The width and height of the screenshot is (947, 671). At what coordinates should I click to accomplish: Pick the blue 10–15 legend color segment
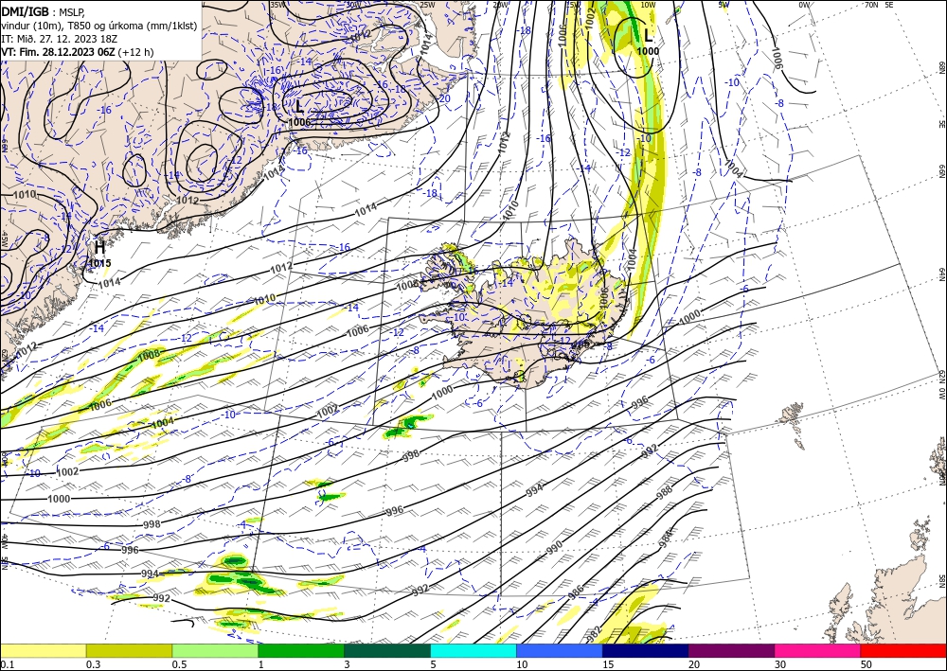560,650
